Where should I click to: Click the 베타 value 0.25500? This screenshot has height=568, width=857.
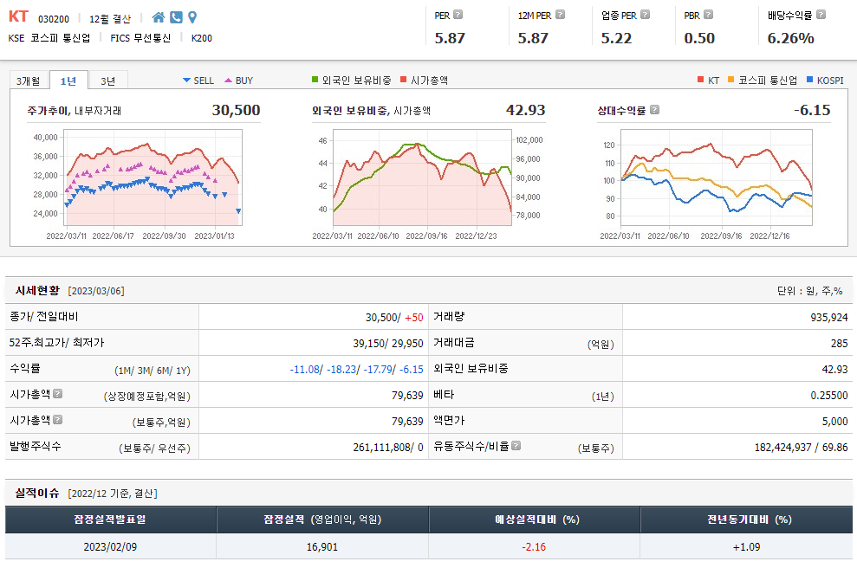tap(829, 396)
